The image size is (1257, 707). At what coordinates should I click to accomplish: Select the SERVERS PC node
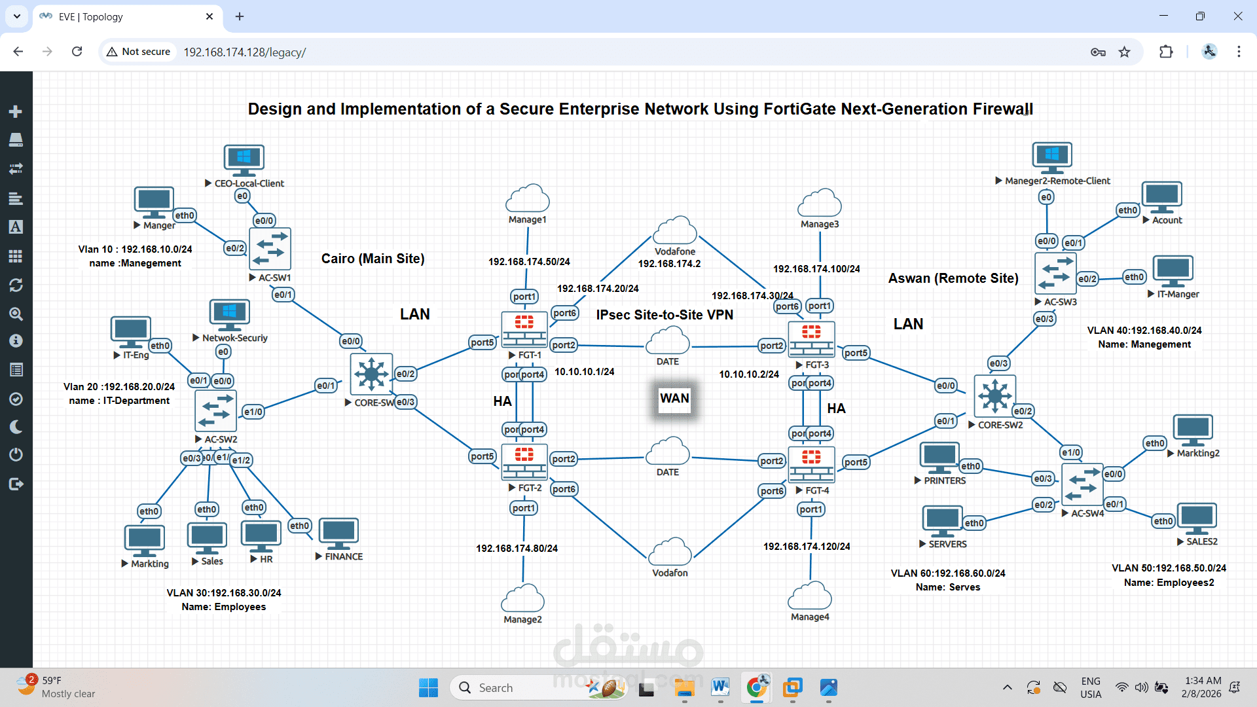pos(942,522)
